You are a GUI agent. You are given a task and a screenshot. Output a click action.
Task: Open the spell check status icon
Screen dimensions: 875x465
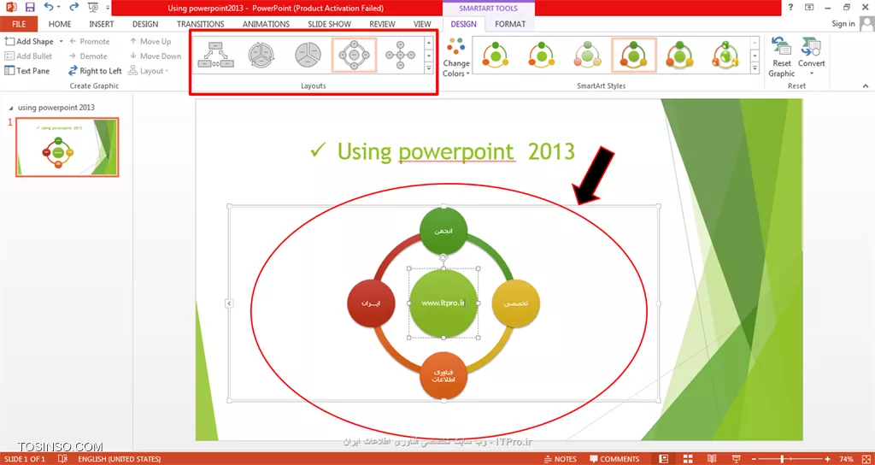pos(62,459)
